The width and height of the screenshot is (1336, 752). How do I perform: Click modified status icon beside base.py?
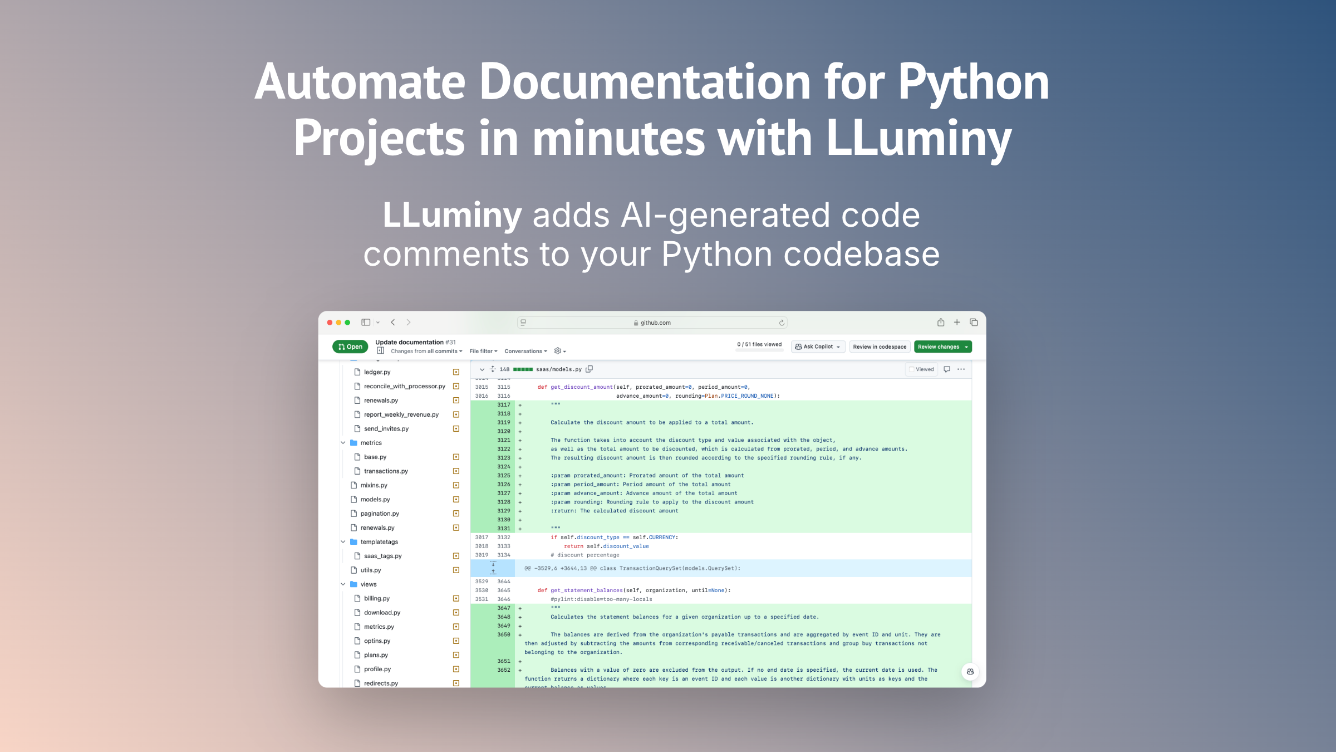[456, 457]
